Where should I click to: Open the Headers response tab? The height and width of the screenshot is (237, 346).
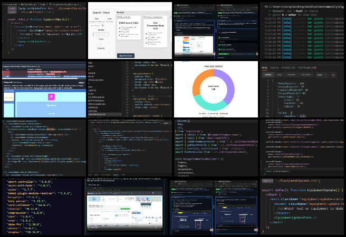click(x=287, y=67)
